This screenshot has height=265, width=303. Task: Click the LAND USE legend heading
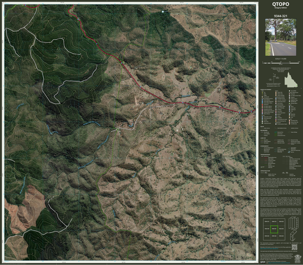point(263,138)
